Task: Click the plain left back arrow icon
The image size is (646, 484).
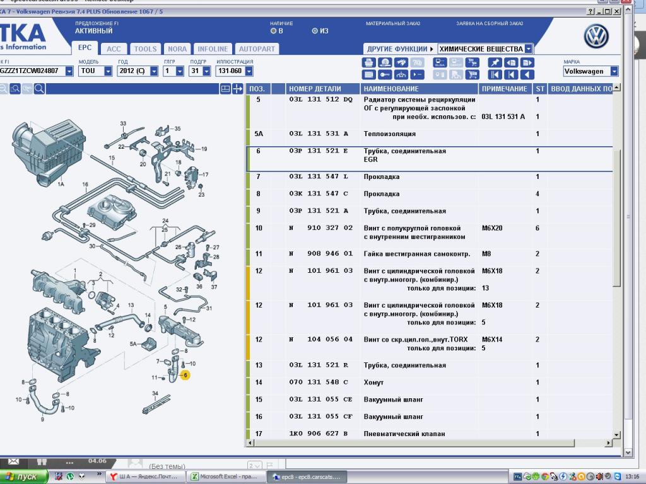Action: (527, 75)
